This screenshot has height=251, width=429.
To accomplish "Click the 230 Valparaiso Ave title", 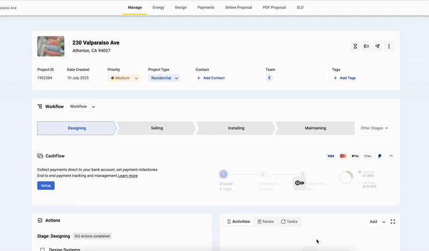I will click(x=96, y=43).
